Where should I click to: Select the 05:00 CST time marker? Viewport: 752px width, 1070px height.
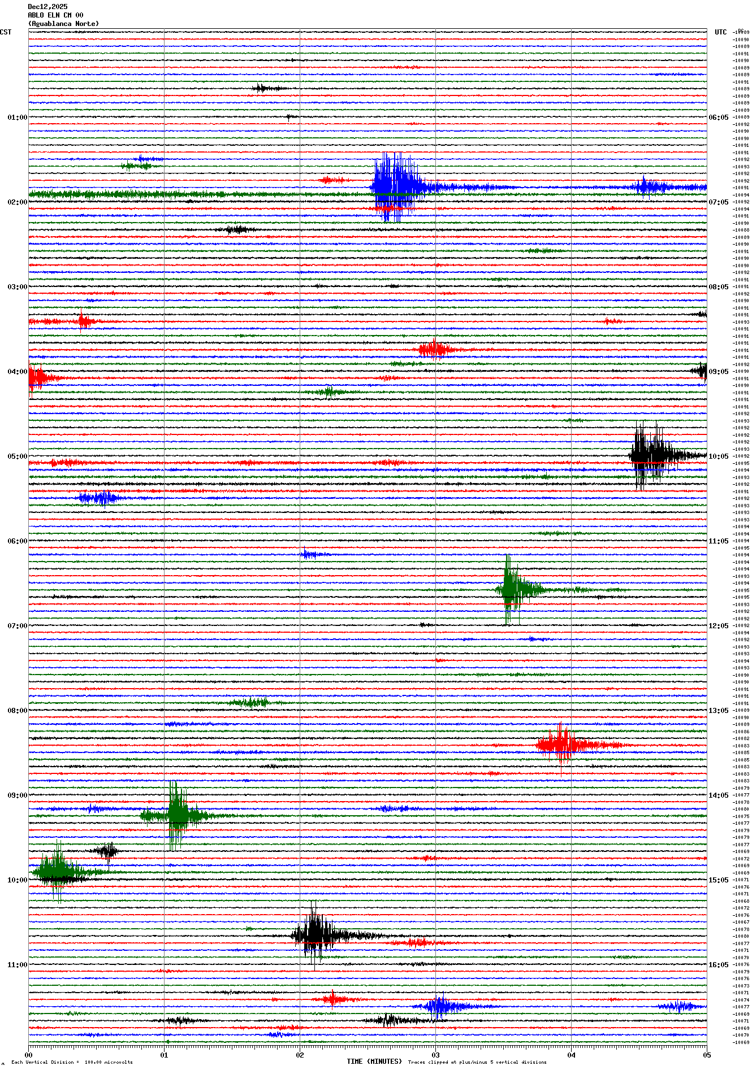pyautogui.click(x=17, y=456)
